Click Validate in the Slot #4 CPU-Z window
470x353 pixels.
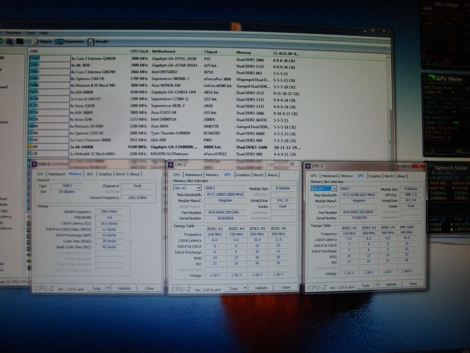click(390, 284)
